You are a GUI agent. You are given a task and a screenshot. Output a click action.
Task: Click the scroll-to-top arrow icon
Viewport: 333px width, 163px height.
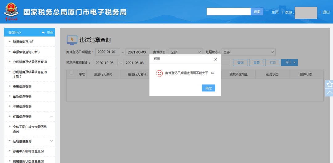tap(329, 92)
